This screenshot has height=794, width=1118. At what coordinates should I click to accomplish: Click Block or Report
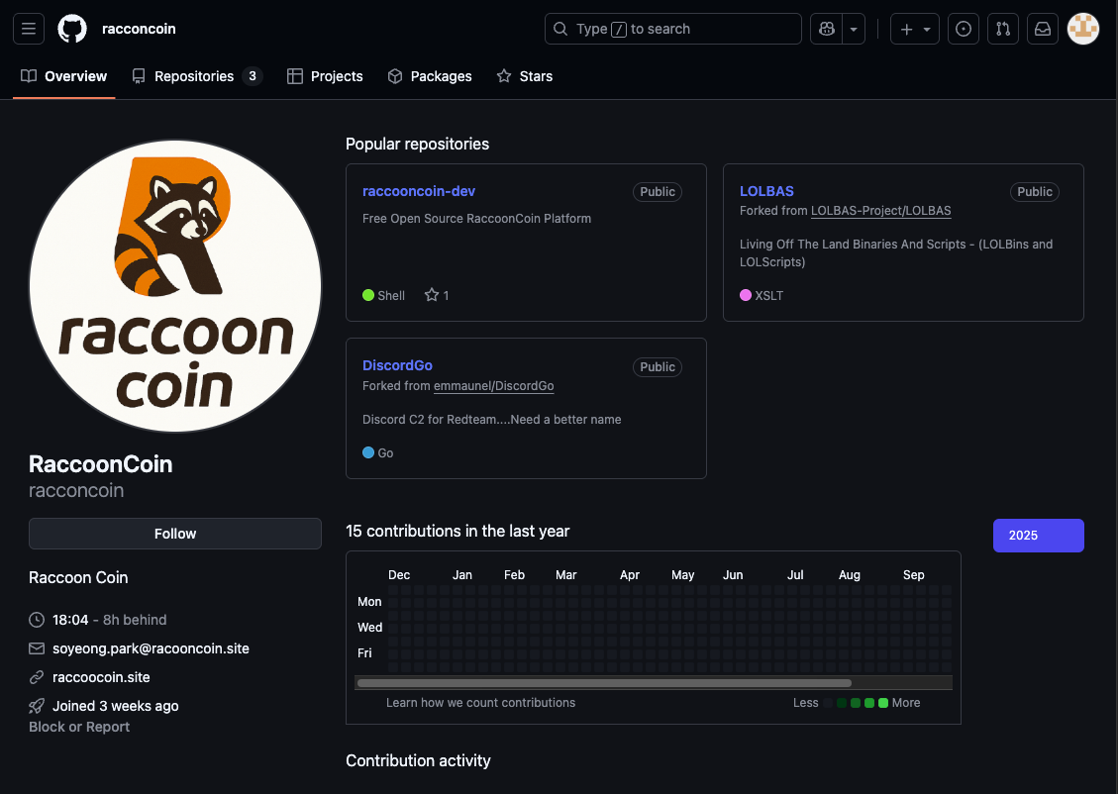(x=79, y=727)
